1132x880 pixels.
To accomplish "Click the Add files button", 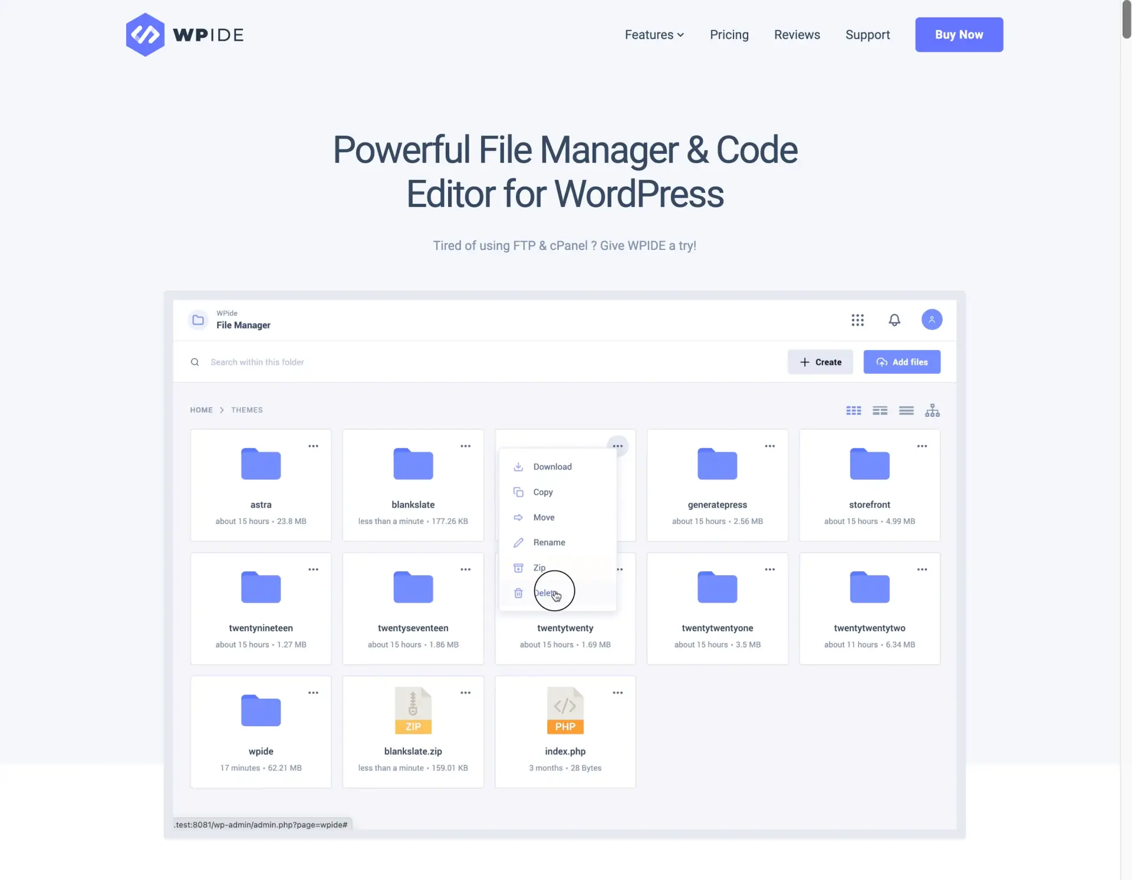I will (902, 361).
